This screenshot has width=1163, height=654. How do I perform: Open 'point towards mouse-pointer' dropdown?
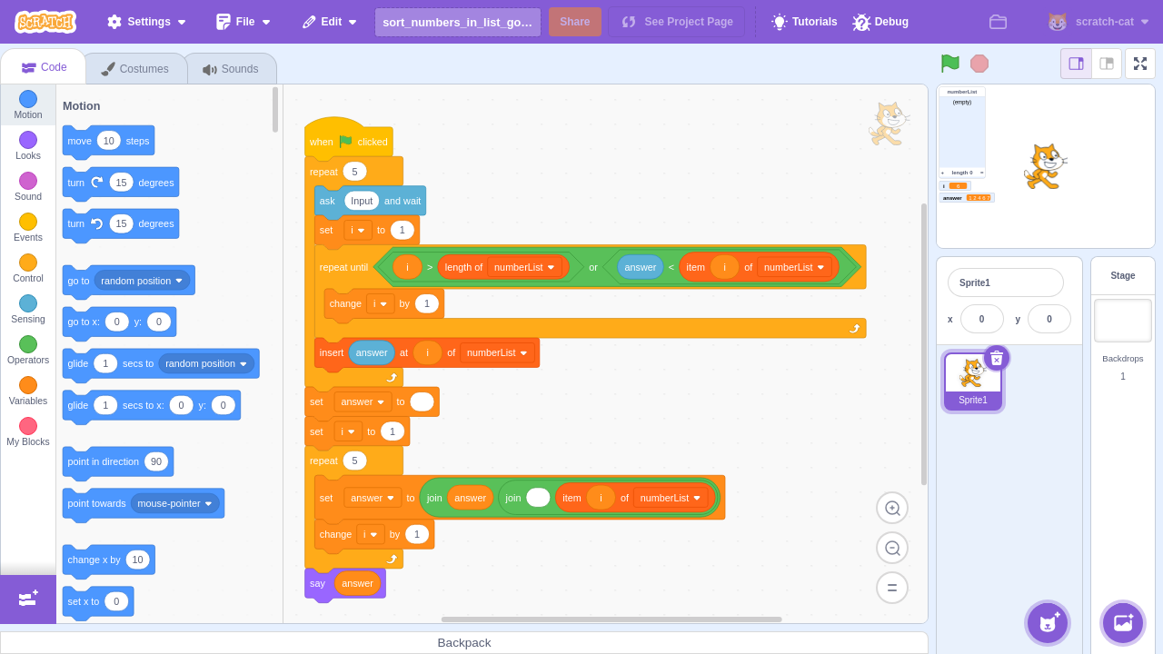175,503
